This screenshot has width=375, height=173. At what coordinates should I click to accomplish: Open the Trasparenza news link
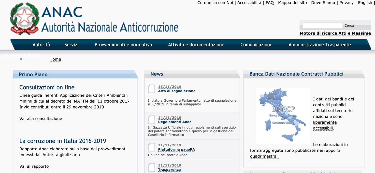(x=169, y=170)
